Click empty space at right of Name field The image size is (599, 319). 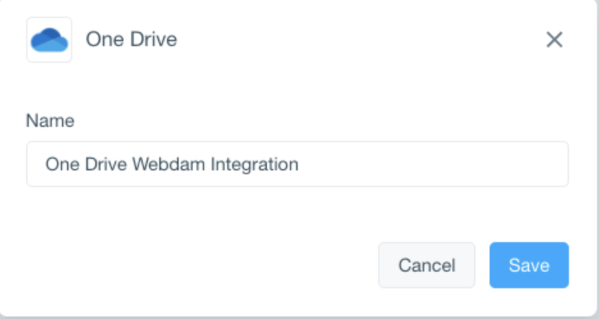432,164
